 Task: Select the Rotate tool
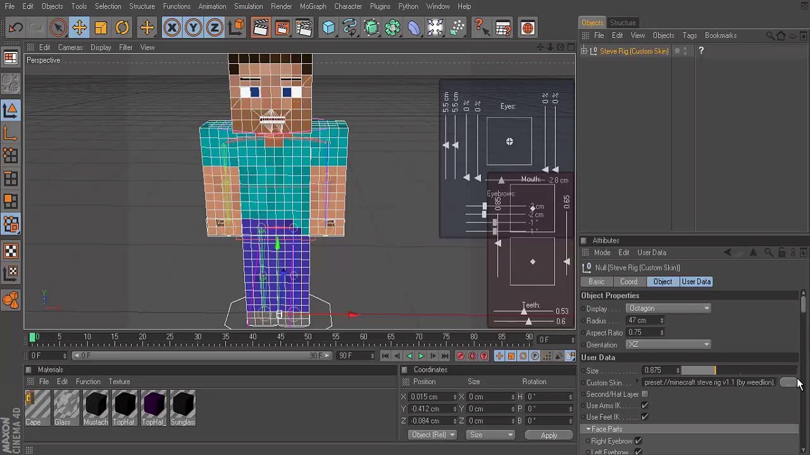[x=122, y=28]
